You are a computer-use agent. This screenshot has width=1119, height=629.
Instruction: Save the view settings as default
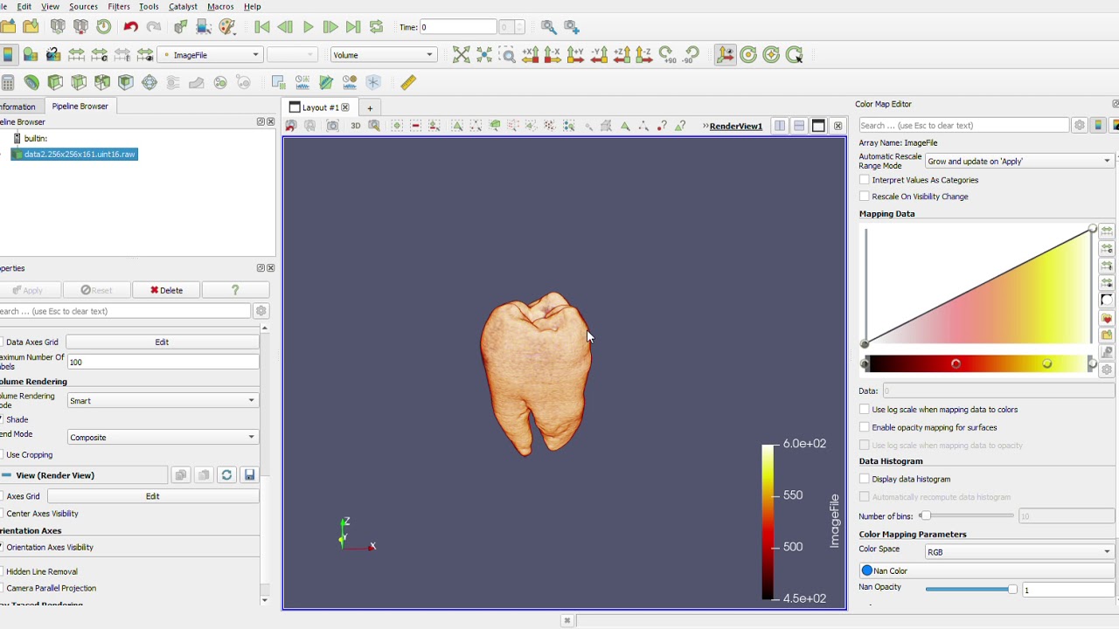tap(249, 475)
